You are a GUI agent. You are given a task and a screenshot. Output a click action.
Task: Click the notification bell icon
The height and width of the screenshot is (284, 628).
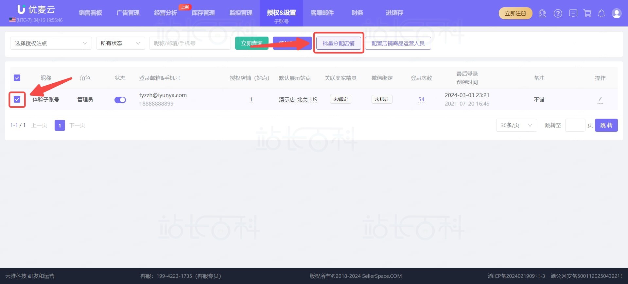click(x=601, y=13)
